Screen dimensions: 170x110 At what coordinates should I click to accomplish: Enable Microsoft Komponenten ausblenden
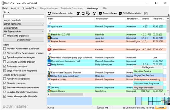(x=5, y=49)
